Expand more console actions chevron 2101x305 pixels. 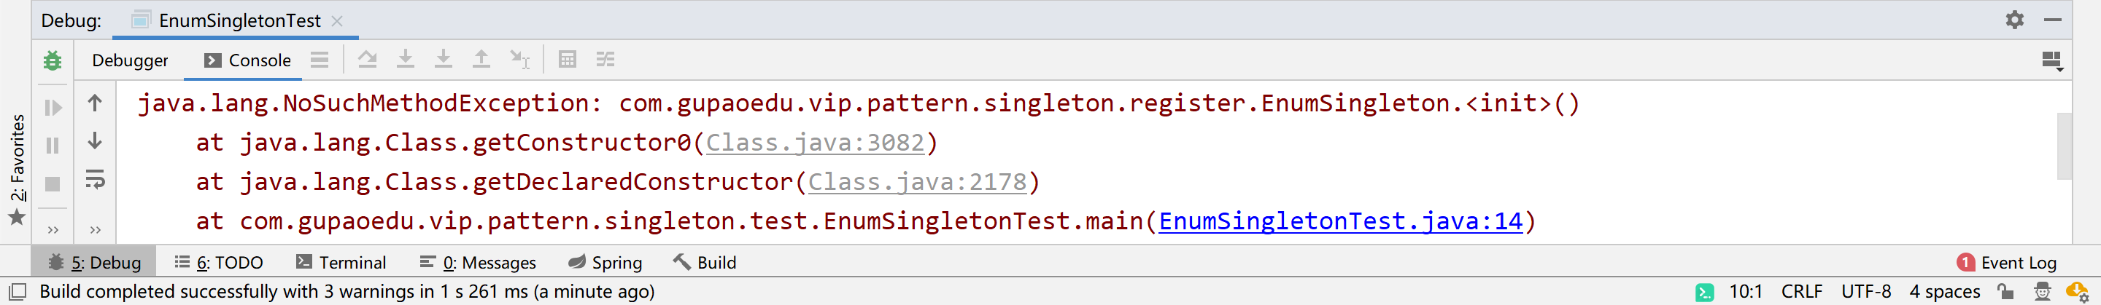coord(96,230)
